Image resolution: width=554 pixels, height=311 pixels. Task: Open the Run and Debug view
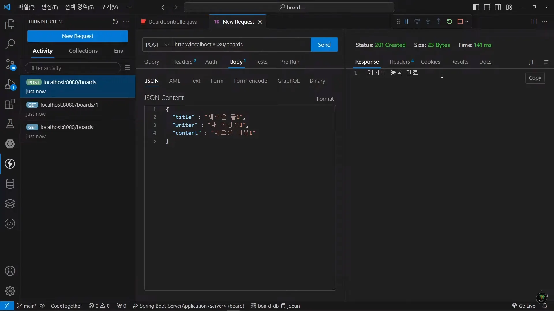click(10, 84)
